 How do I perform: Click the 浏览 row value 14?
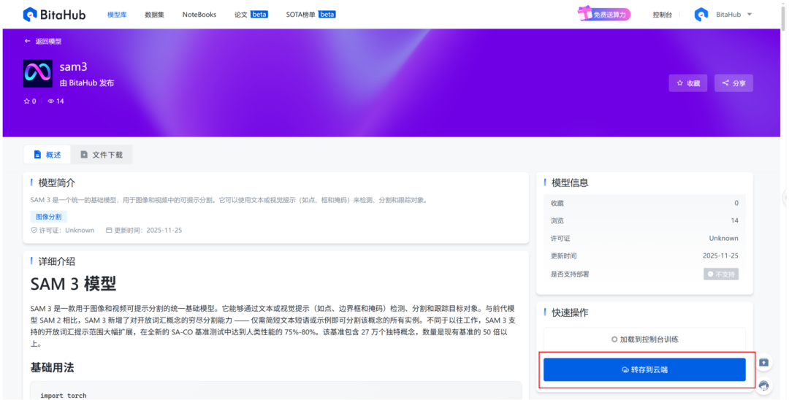tap(735, 220)
